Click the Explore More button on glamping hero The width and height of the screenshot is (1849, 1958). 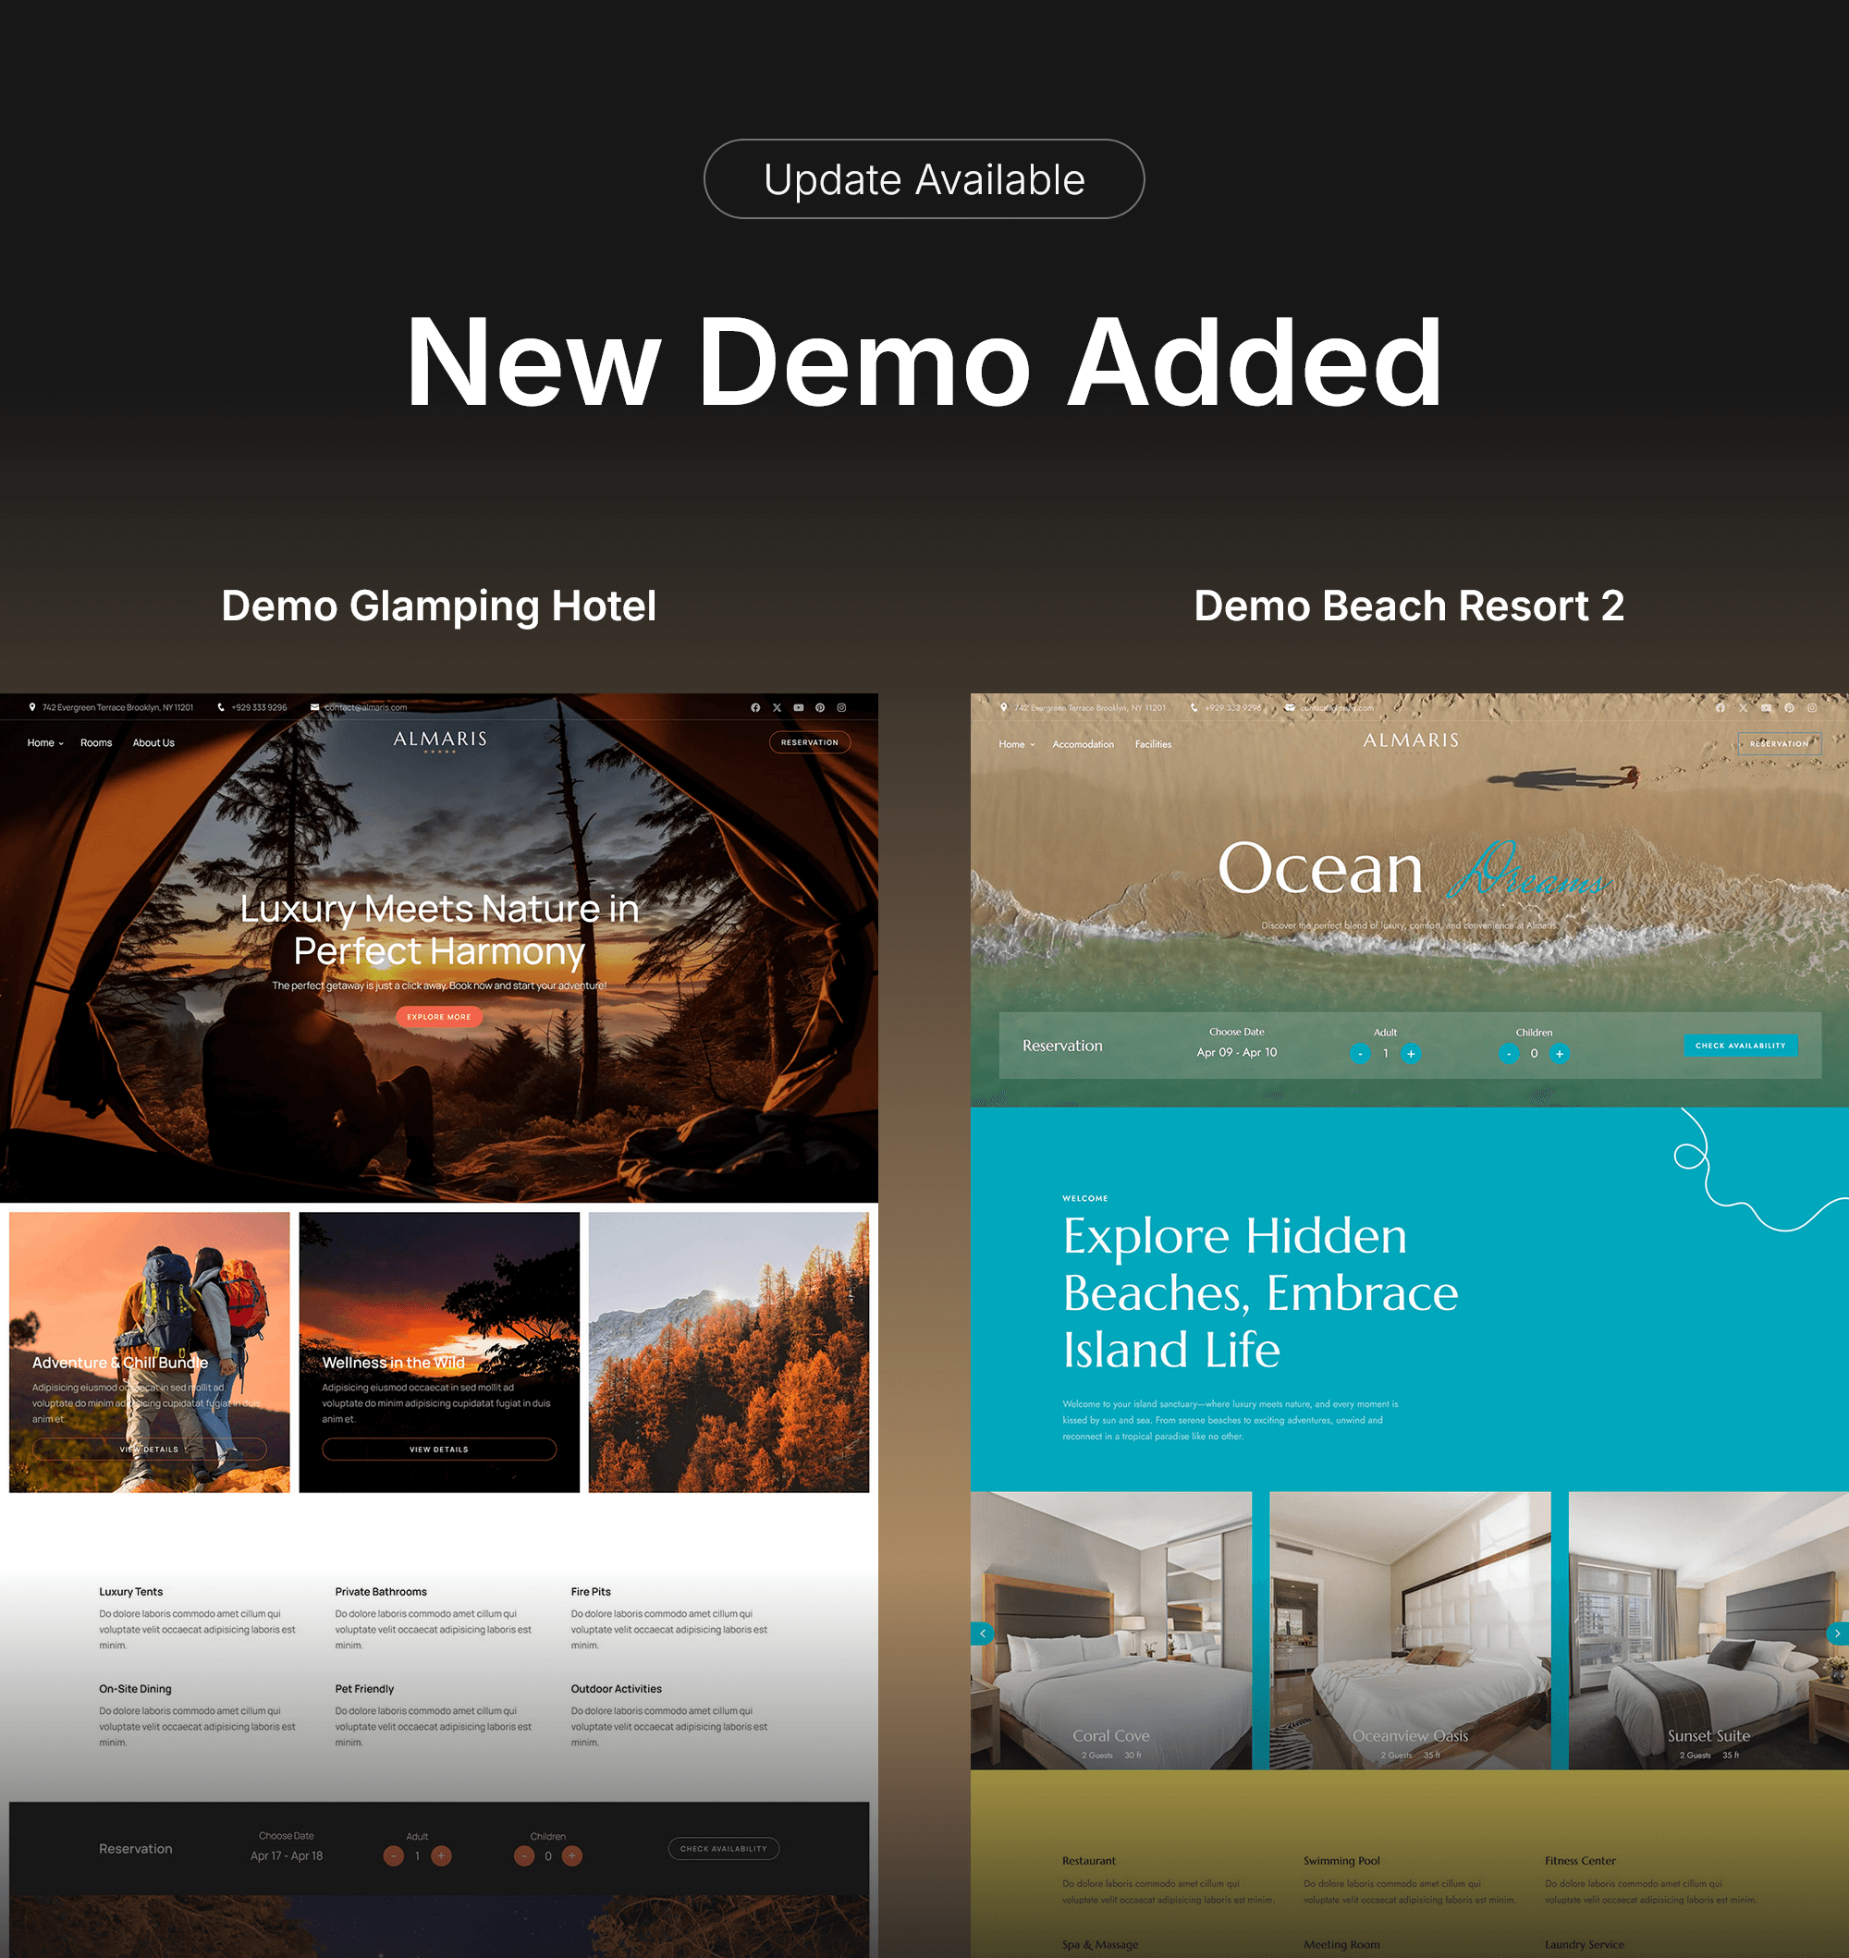[x=439, y=1017]
